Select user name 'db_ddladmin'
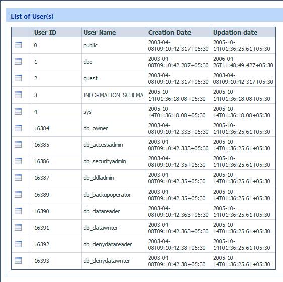This screenshot has height=282, width=283. pos(99,178)
